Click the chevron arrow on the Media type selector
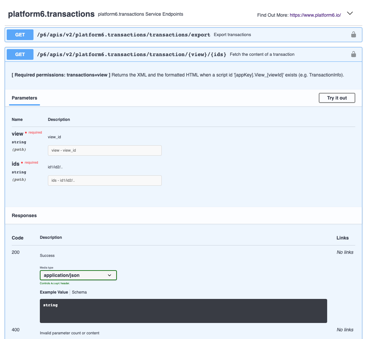The height and width of the screenshot is (339, 367). [109, 275]
